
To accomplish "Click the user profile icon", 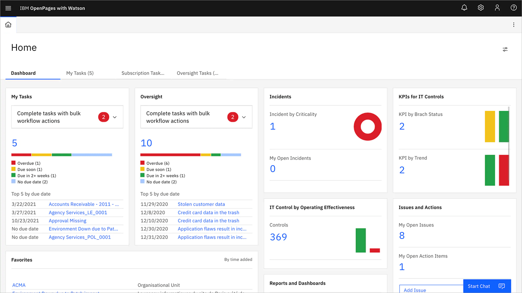I will click(497, 8).
